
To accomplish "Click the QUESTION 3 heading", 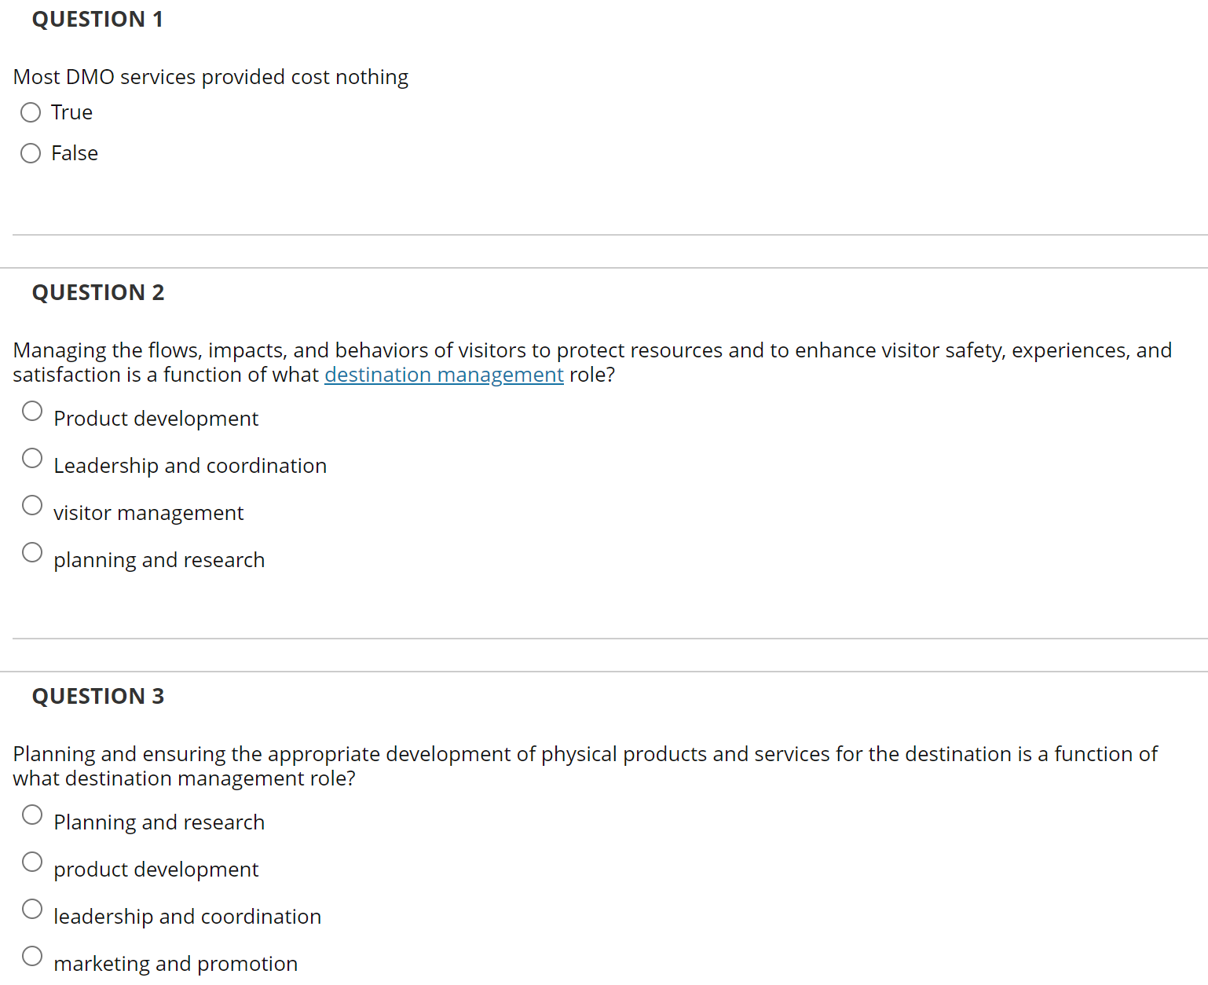I will click(x=97, y=695).
